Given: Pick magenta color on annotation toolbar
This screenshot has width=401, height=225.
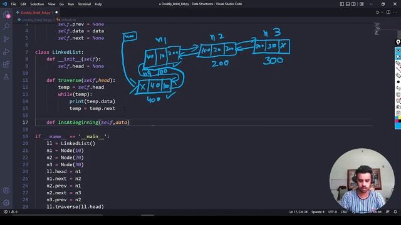Looking at the screenshot, I should pyautogui.click(x=397, y=121).
